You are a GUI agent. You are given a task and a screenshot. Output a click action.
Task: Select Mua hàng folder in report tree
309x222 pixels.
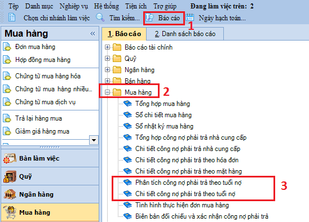[138, 92]
